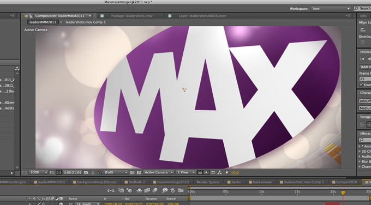Open the composition mini-flowchart icon in timeline

pyautogui.click(x=111, y=190)
